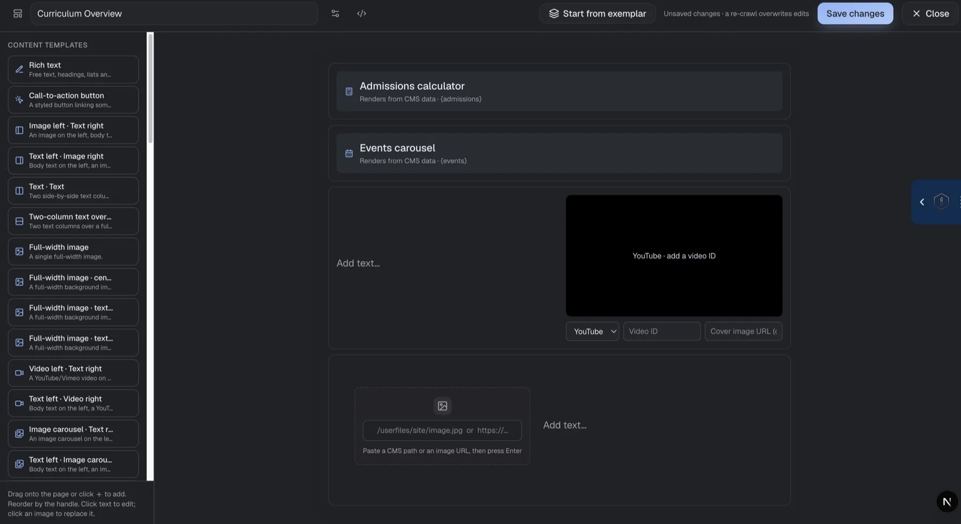Click the layout icon left of page title
961x524 pixels.
tap(18, 13)
